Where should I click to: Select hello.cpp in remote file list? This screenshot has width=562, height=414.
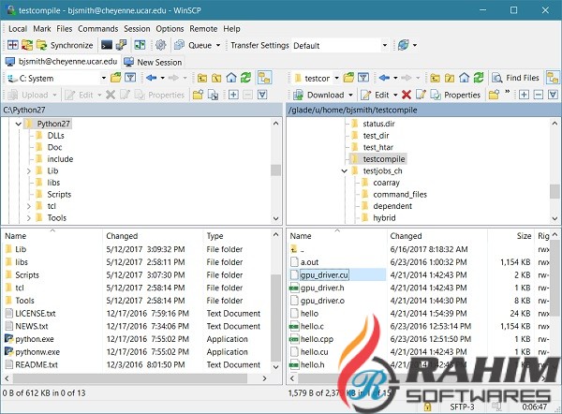317,339
